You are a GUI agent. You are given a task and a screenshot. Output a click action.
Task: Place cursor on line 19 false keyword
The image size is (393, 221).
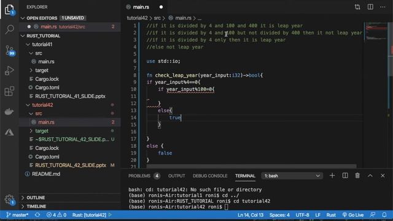point(165,153)
